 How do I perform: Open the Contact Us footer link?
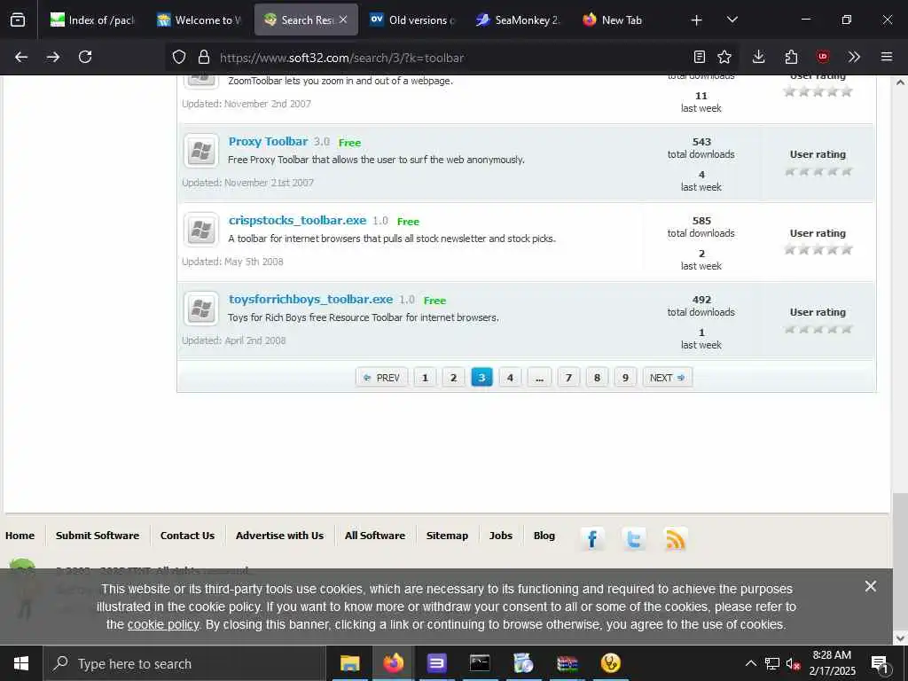(187, 536)
